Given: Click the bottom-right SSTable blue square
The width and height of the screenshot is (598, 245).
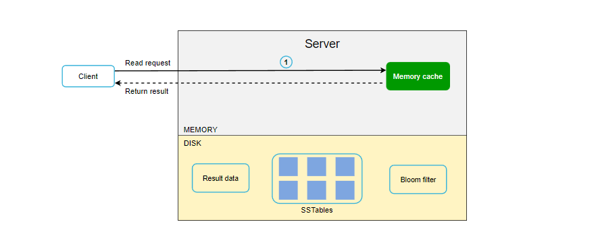Looking at the screenshot, I should point(345,190).
